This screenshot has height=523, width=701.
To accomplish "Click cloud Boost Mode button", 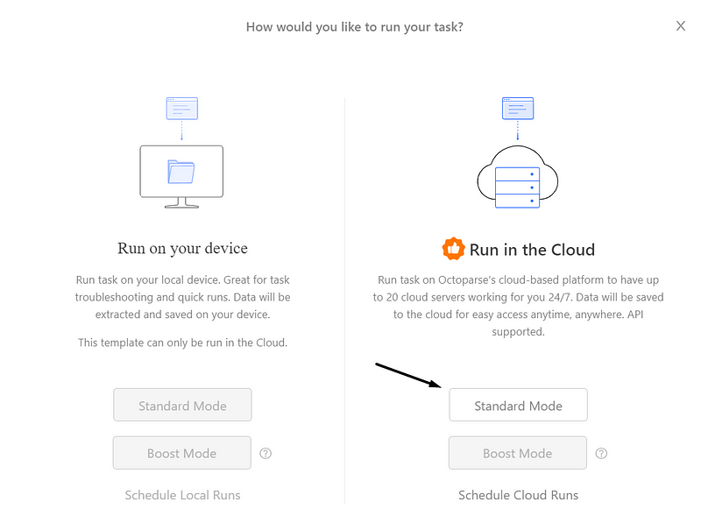I will 518,453.
